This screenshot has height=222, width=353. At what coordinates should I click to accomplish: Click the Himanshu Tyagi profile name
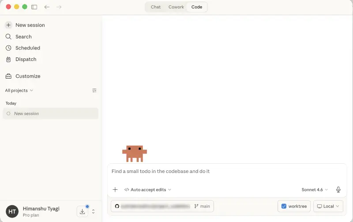41,209
